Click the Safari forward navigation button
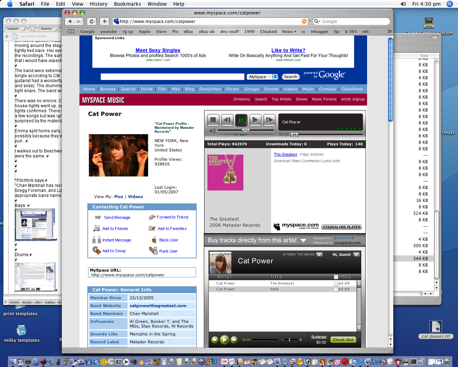458x367 pixels. click(x=79, y=22)
